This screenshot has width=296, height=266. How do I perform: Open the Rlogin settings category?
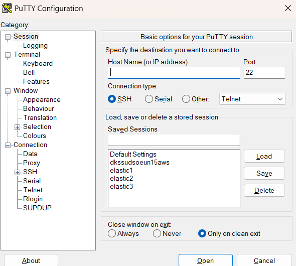pyautogui.click(x=33, y=199)
